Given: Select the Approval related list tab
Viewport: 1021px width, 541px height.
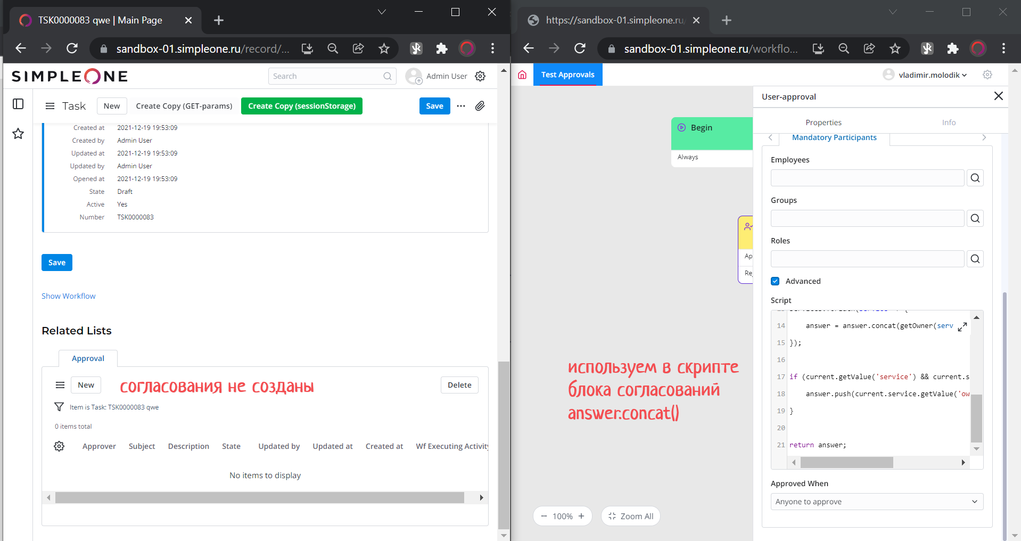Looking at the screenshot, I should click(x=88, y=358).
